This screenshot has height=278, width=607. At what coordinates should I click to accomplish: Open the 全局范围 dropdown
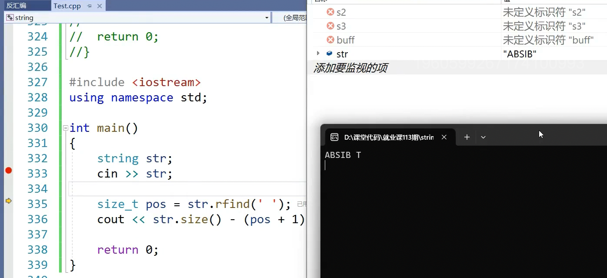(x=295, y=18)
